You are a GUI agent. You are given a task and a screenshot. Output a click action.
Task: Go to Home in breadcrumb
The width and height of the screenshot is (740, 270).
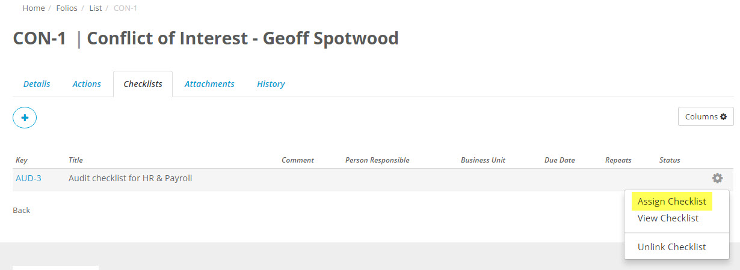click(x=34, y=8)
